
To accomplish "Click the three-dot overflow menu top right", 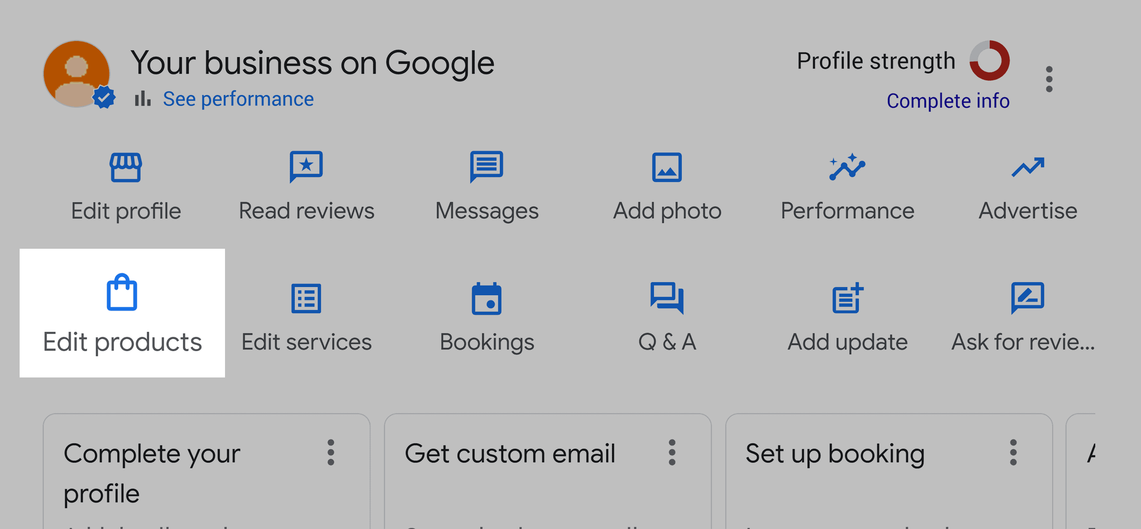I will click(1049, 80).
